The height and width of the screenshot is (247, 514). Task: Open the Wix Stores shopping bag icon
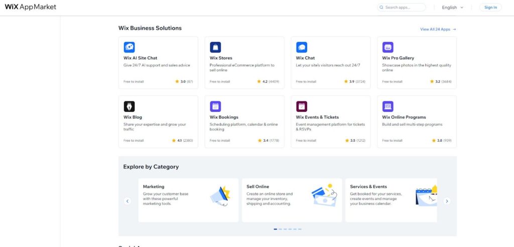215,48
